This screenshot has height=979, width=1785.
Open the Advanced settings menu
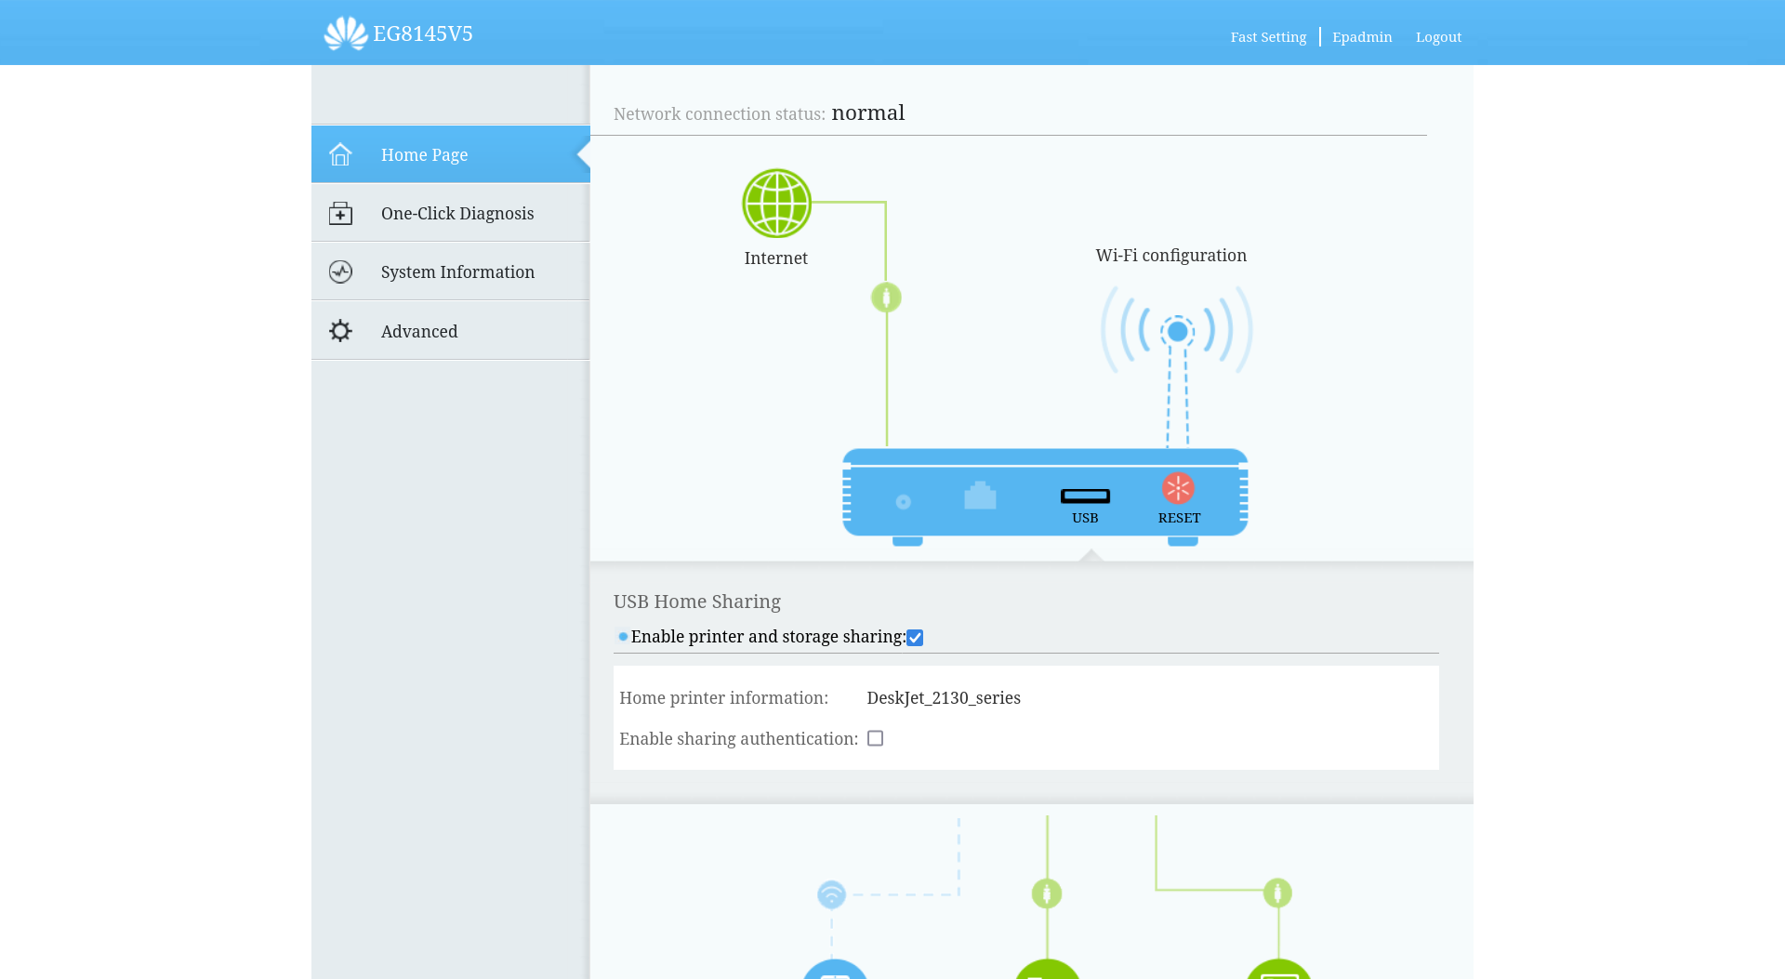pos(450,331)
